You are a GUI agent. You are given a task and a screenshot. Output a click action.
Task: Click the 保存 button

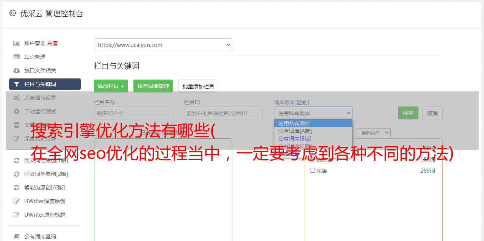408,113
